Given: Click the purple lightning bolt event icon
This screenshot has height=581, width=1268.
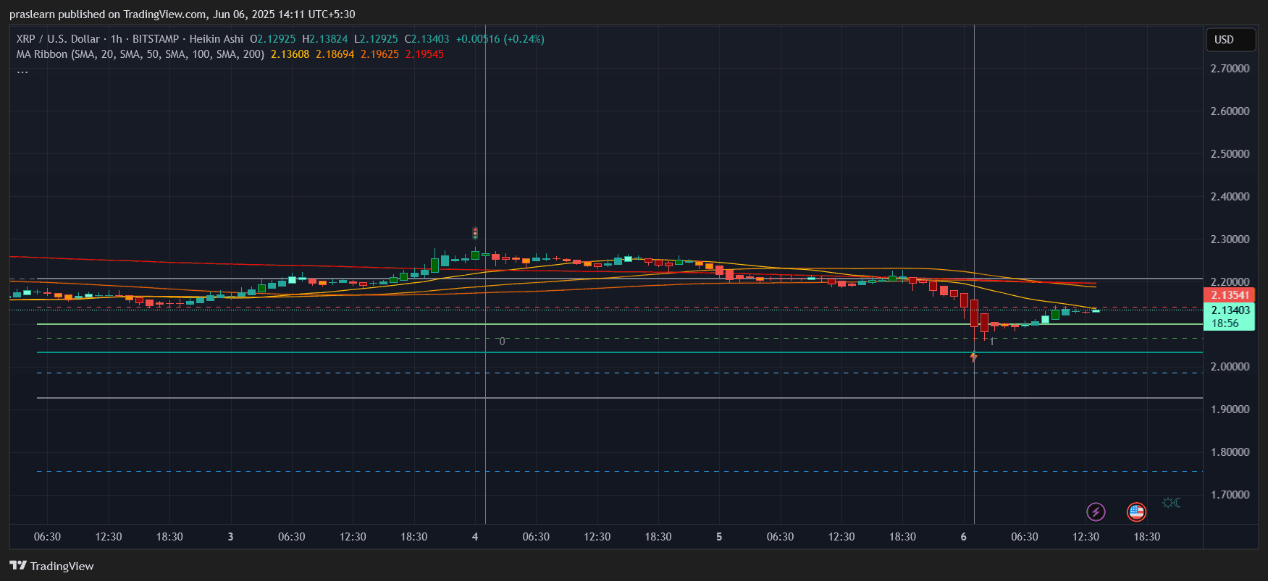Looking at the screenshot, I should tap(1096, 512).
